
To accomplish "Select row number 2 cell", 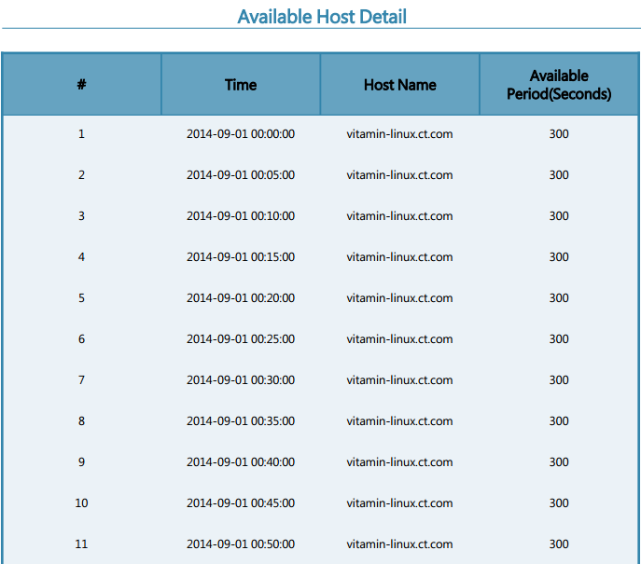I will (x=81, y=175).
